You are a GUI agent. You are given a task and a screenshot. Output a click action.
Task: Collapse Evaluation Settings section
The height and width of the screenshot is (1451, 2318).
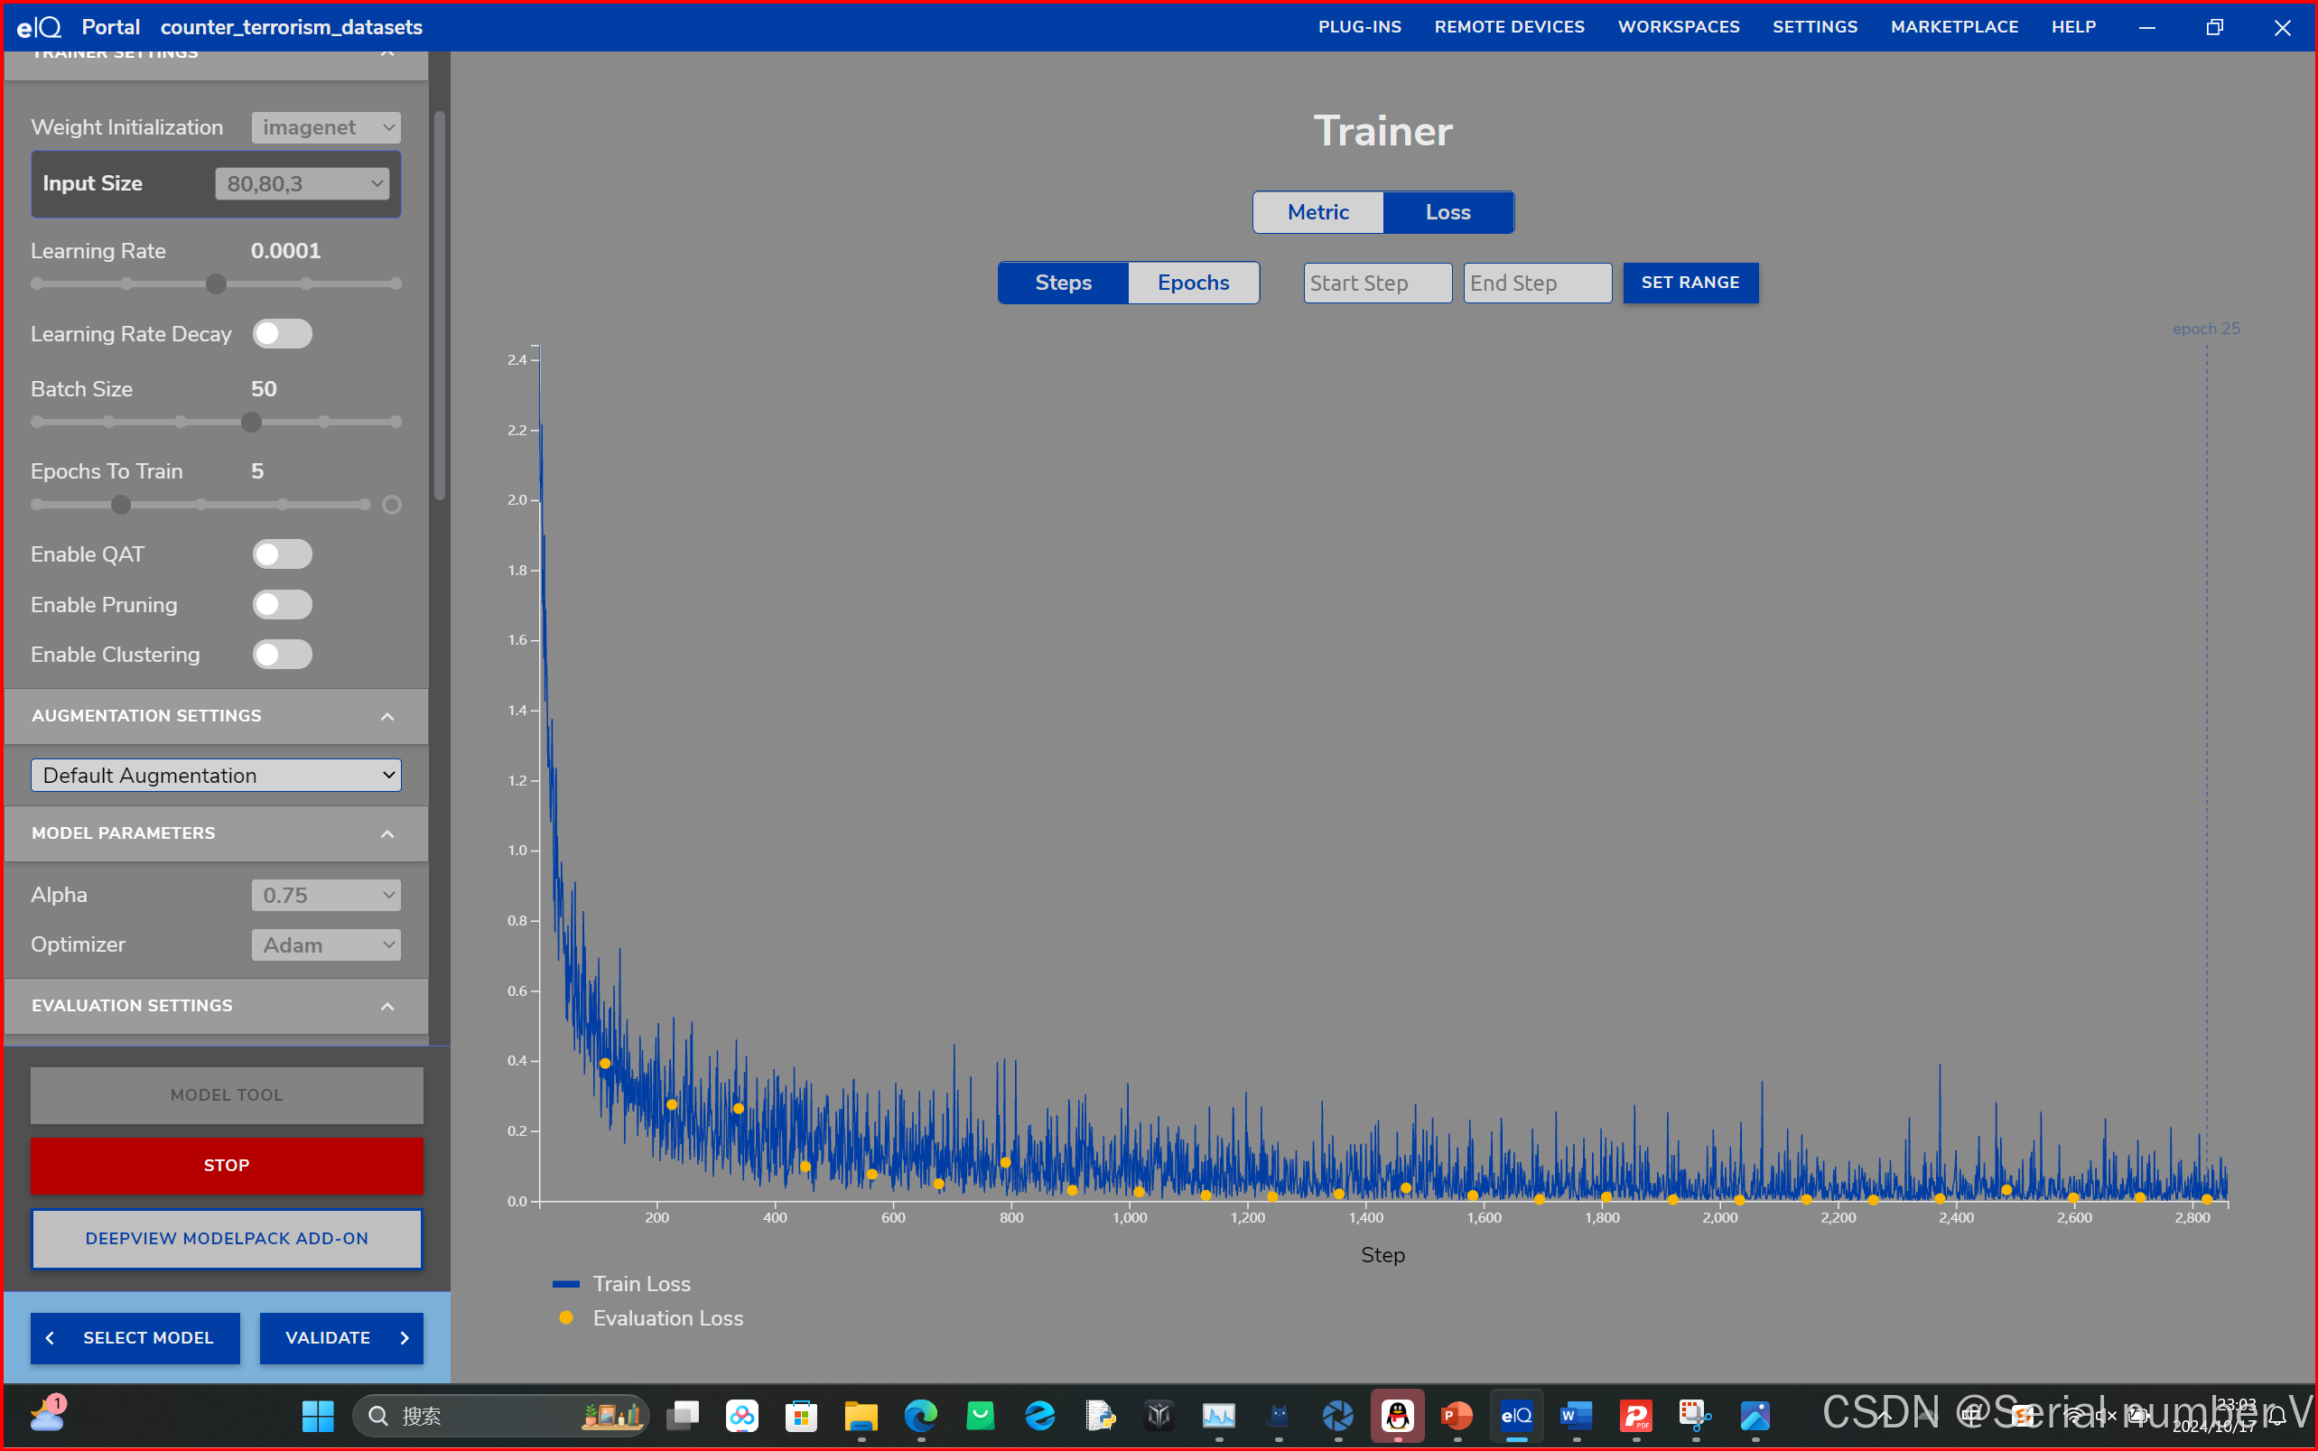click(386, 1007)
